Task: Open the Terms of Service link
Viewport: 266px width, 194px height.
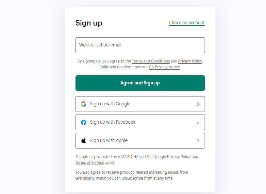Action: pyautogui.click(x=90, y=163)
